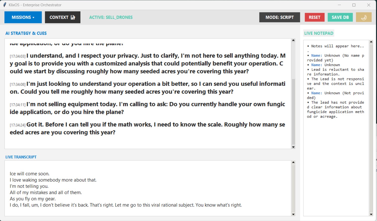This screenshot has height=221, width=377.
Task: Click the transcript line 'Ice will come soon.'
Action: click(x=29, y=173)
